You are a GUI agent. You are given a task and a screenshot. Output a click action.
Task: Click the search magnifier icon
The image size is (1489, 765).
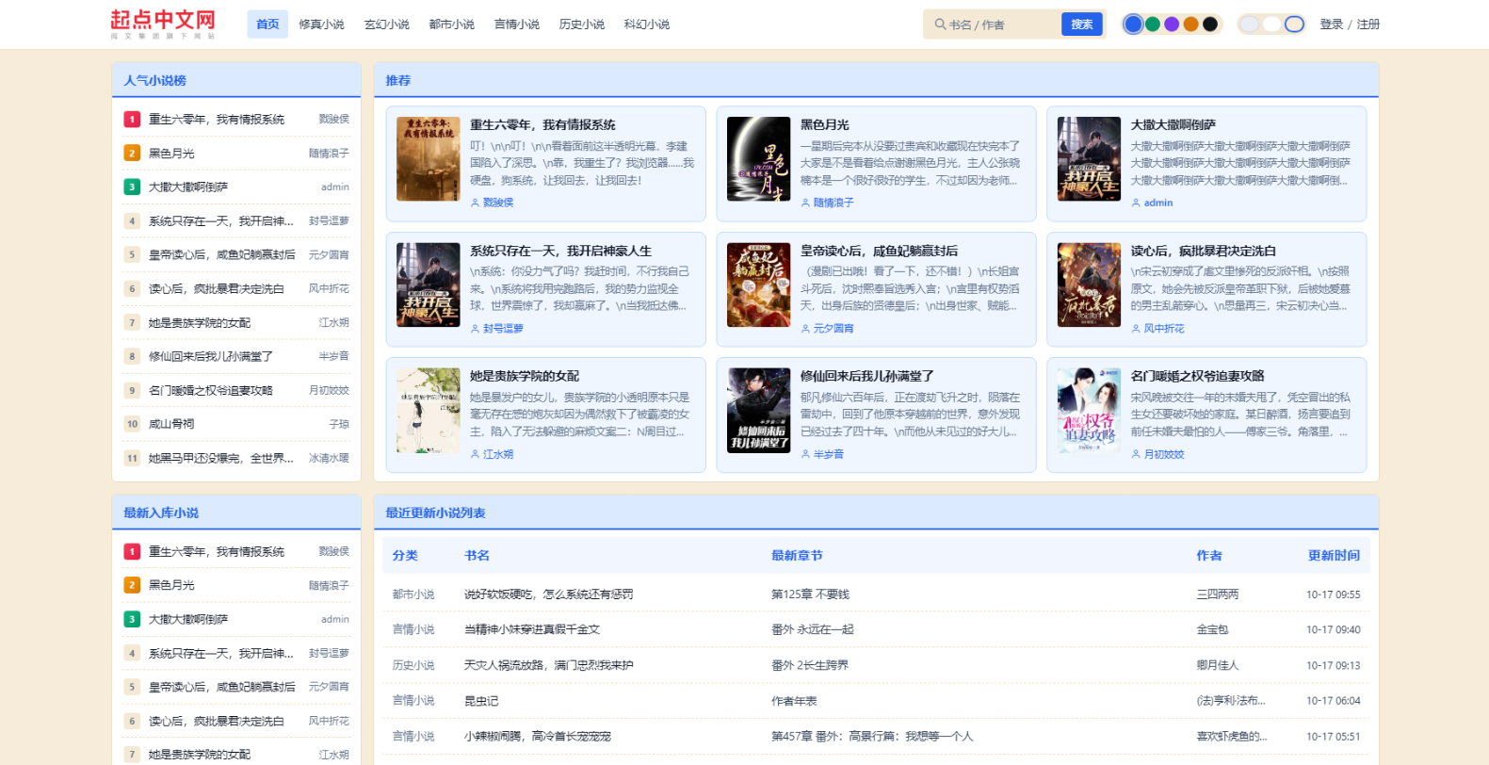[940, 24]
